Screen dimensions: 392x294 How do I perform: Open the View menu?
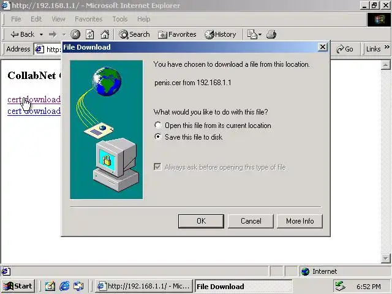tap(58, 19)
